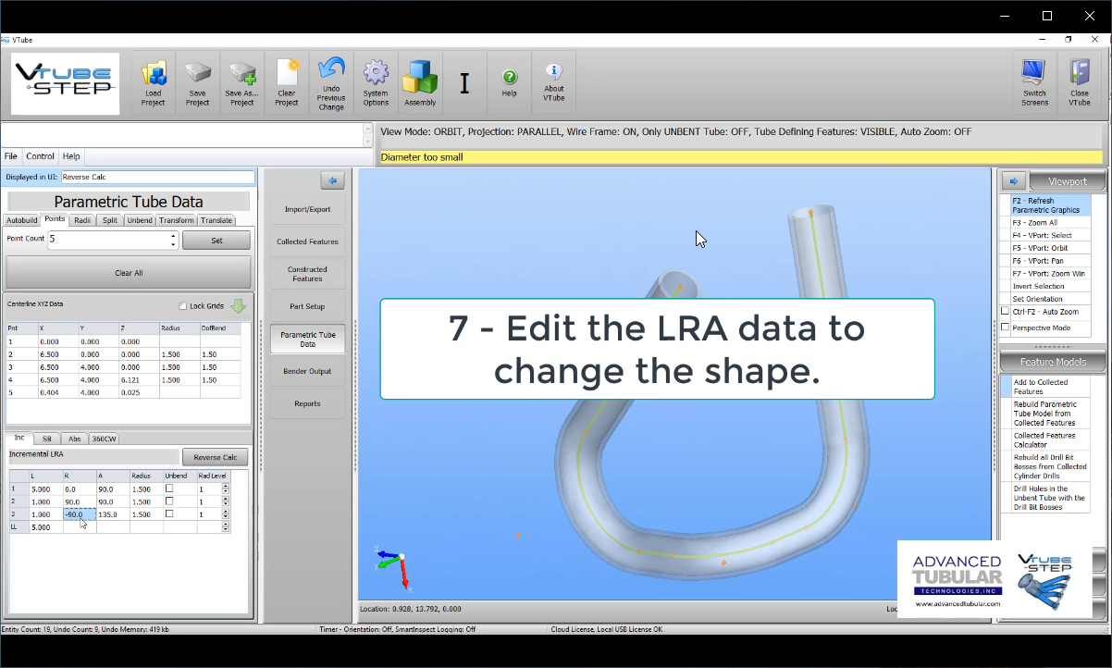Screen dimensions: 1112x668
Task: Click the Clear Project icon
Action: (x=287, y=82)
